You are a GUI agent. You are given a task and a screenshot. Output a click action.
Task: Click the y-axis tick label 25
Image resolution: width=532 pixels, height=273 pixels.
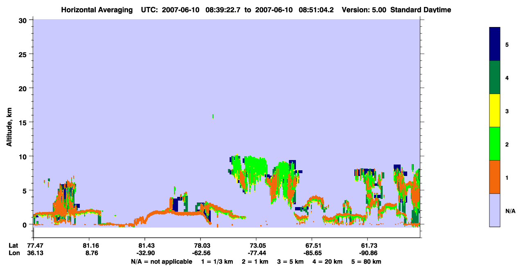pos(24,54)
